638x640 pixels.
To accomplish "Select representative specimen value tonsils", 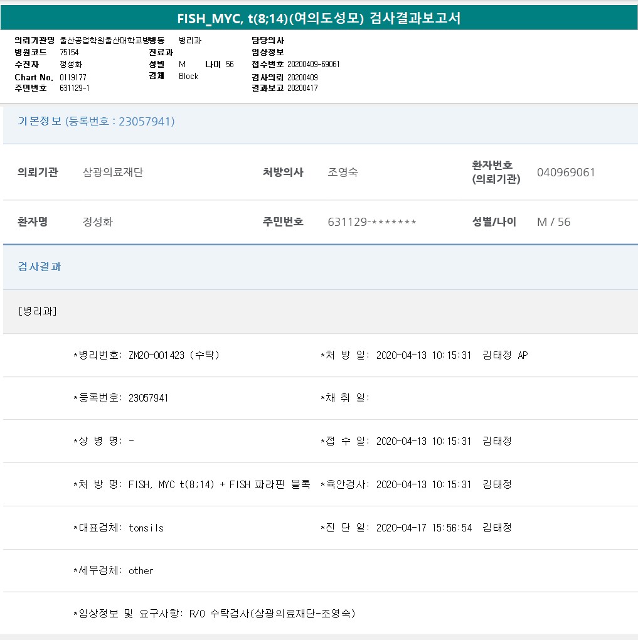I will point(146,528).
